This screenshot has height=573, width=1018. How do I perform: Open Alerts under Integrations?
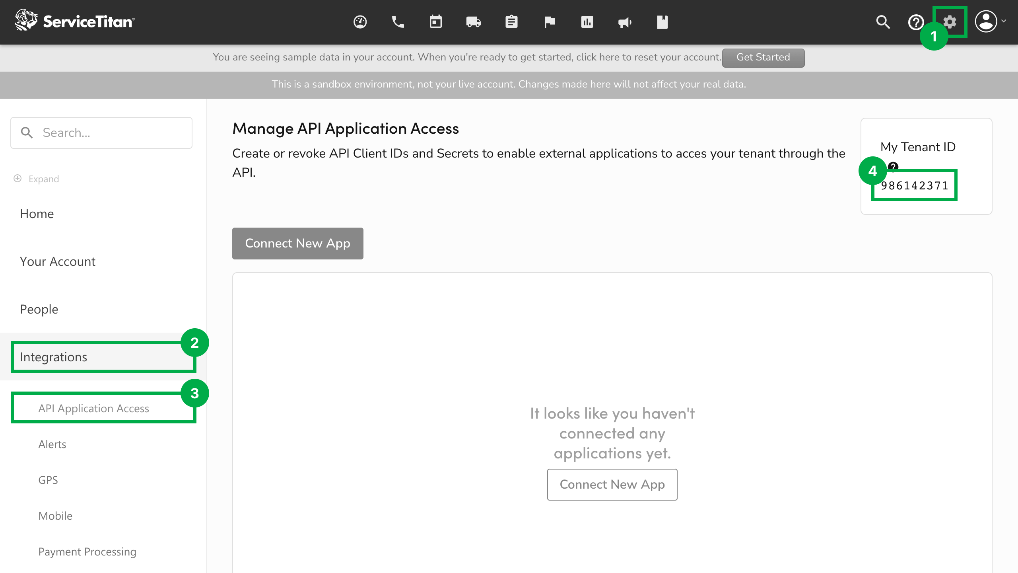(52, 444)
